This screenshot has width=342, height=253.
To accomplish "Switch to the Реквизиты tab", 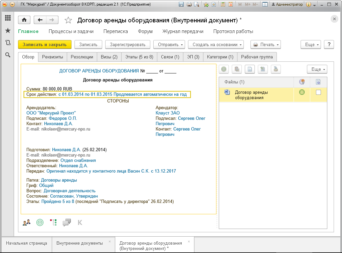I will click(52, 57).
